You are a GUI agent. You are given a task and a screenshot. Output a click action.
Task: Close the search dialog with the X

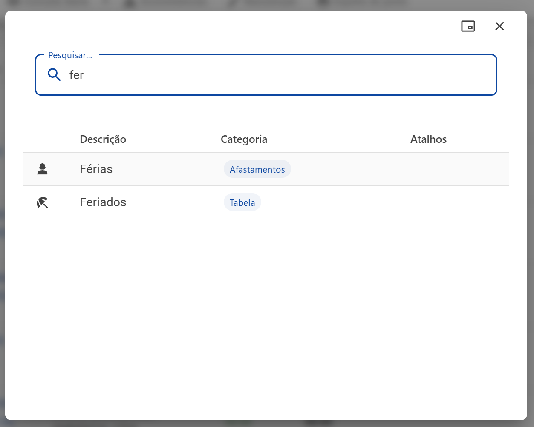pos(499,26)
